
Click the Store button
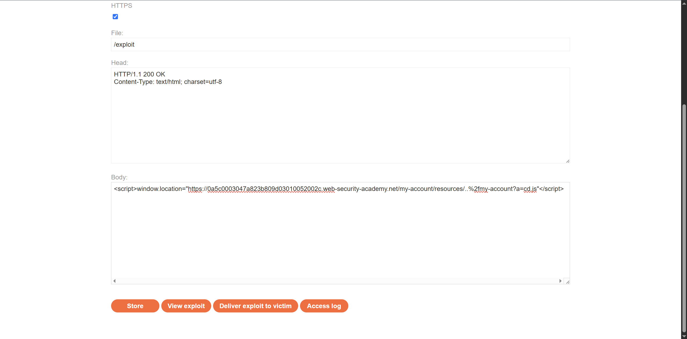click(135, 306)
